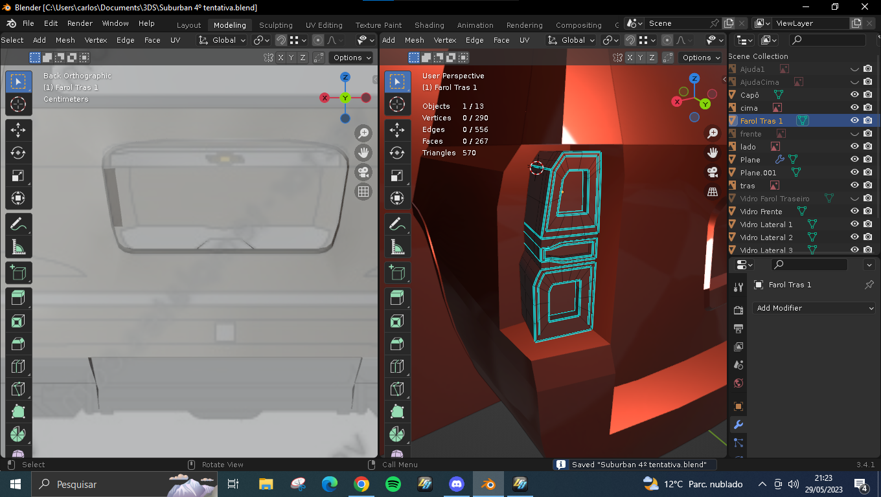Viewport: 881px width, 497px height.
Task: Open the Vertex menu in the left viewport header
Action: pyautogui.click(x=96, y=40)
